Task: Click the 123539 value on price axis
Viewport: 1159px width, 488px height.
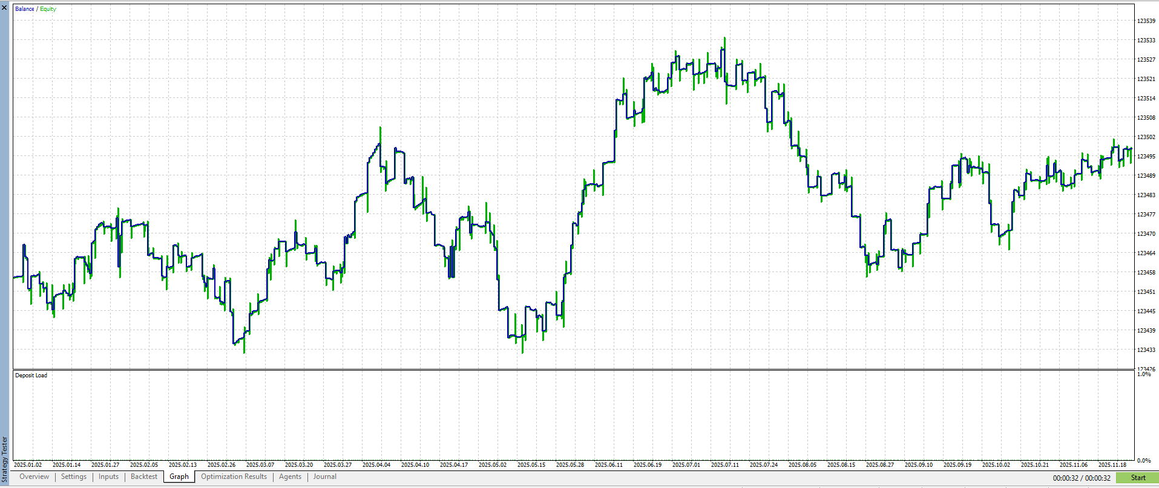Action: click(x=1146, y=21)
